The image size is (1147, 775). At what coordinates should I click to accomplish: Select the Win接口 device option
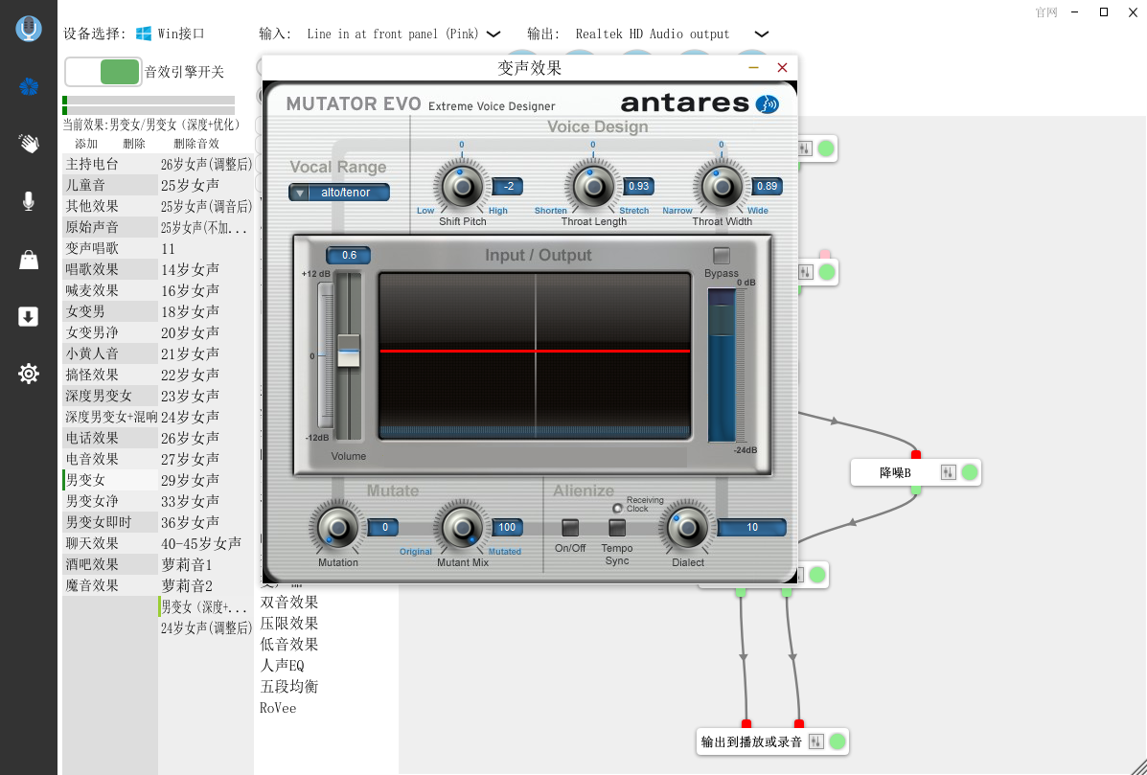point(171,34)
